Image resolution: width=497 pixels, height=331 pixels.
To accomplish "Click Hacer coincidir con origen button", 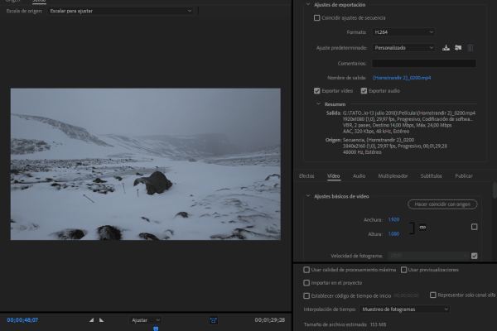I will click(x=442, y=204).
